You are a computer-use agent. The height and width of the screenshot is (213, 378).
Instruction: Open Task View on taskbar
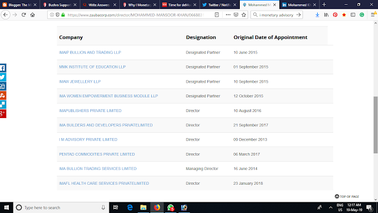tap(116, 208)
